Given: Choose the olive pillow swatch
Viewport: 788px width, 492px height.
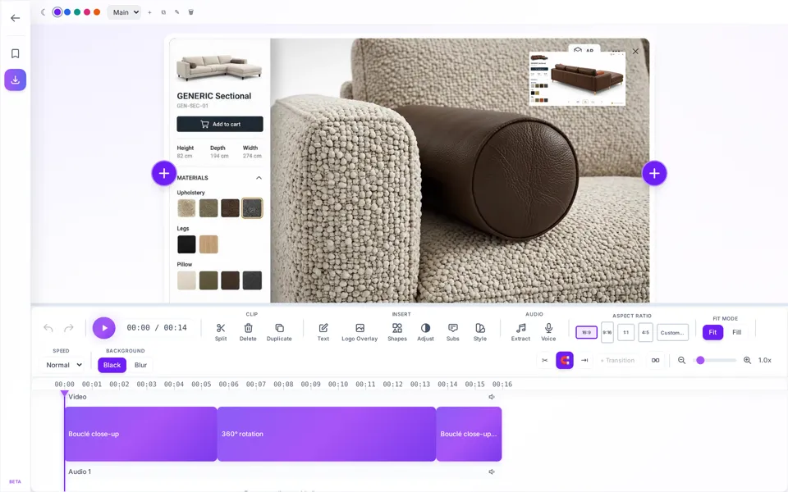Looking at the screenshot, I should tap(208, 280).
